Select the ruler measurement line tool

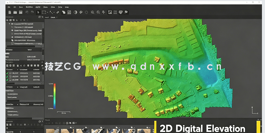click(51, 12)
